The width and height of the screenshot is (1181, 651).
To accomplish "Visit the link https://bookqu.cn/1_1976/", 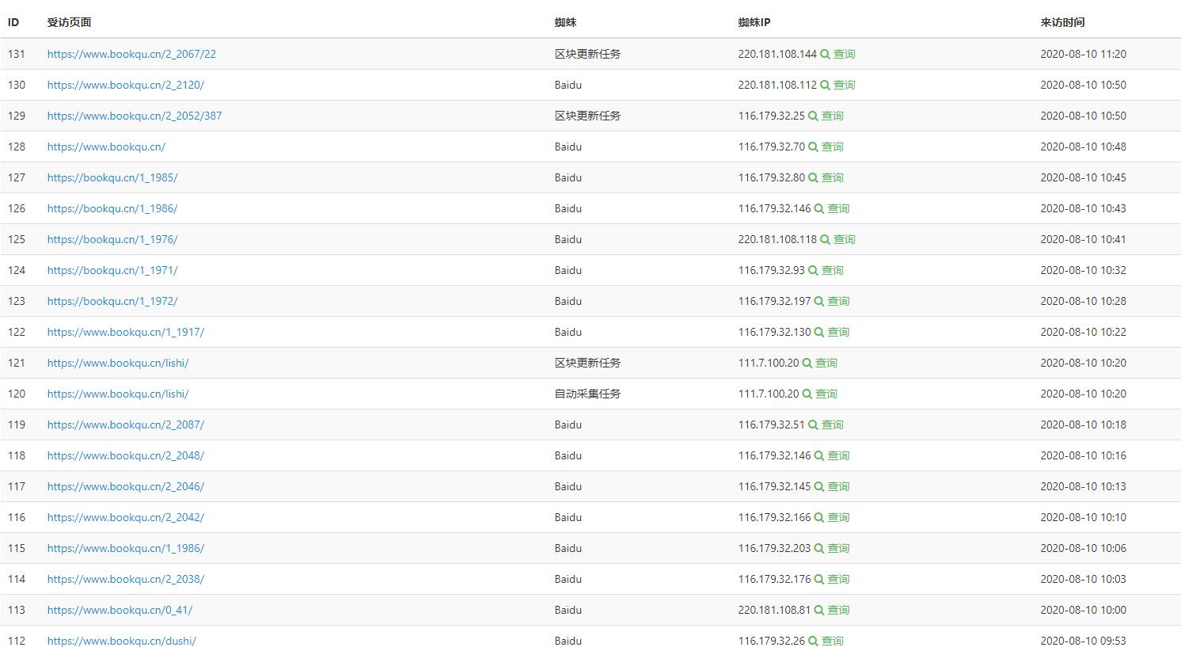I will pyautogui.click(x=112, y=239).
